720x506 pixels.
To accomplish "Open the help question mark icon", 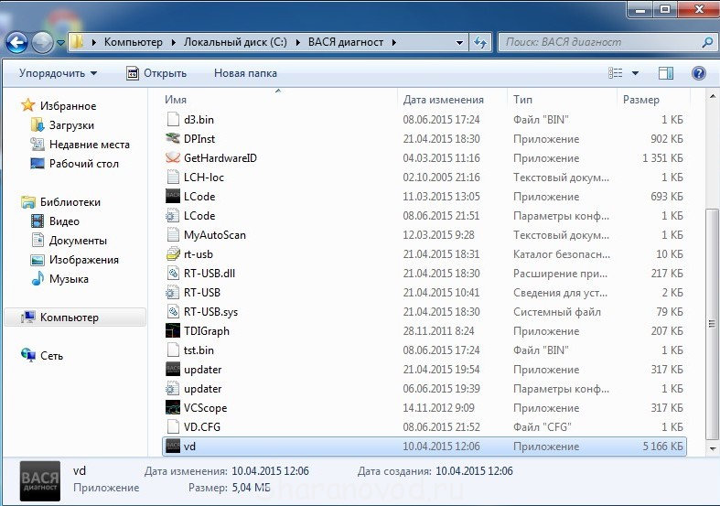I will pos(698,73).
